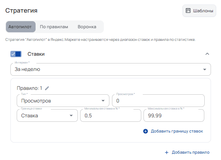Collapse the Ставки section chevron
The image size is (221, 160).
click(207, 54)
